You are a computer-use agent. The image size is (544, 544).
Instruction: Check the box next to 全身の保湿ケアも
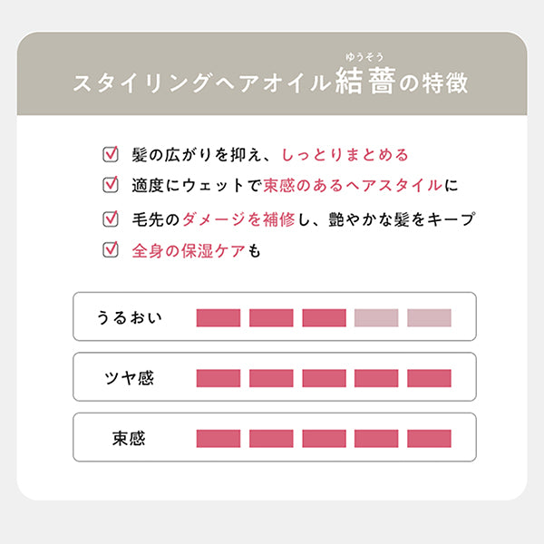click(x=112, y=250)
